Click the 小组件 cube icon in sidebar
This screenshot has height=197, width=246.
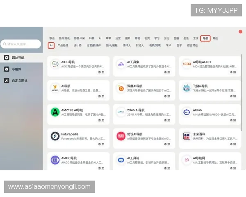pos(7,69)
